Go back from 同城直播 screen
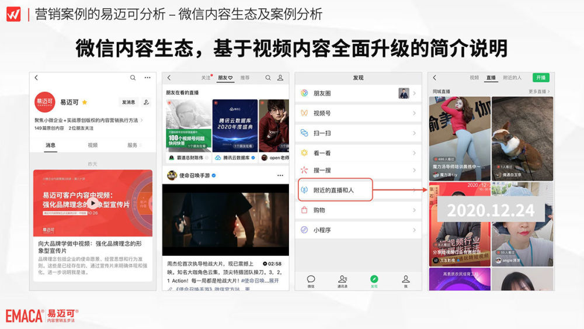Screen dimensions: 584x329 click(434, 78)
